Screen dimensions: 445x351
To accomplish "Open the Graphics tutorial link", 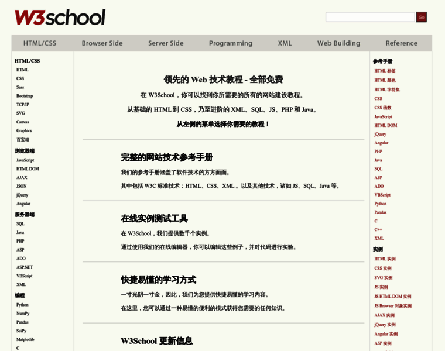I will click(24, 130).
